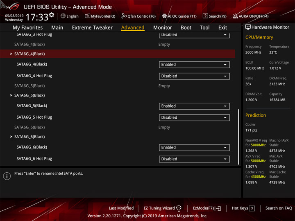Toggle AURA ON/OFF light icon
The height and width of the screenshot is (221, 295).
click(x=235, y=16)
